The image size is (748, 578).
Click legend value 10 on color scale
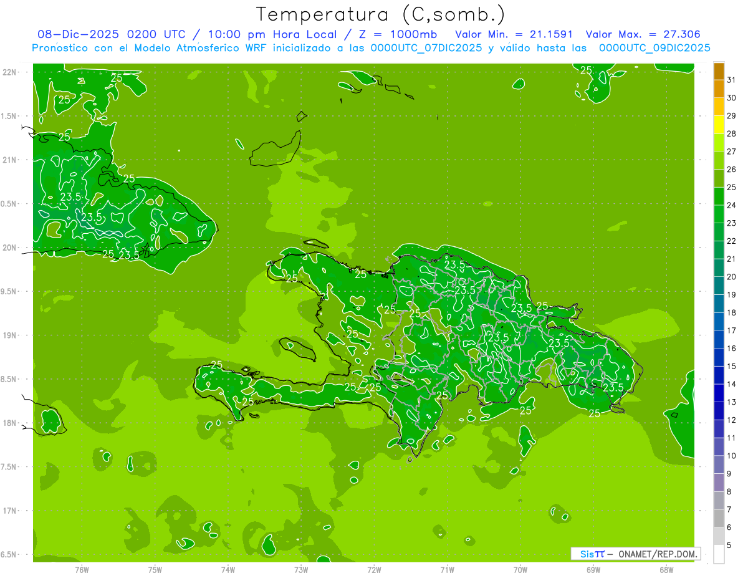coord(731,456)
